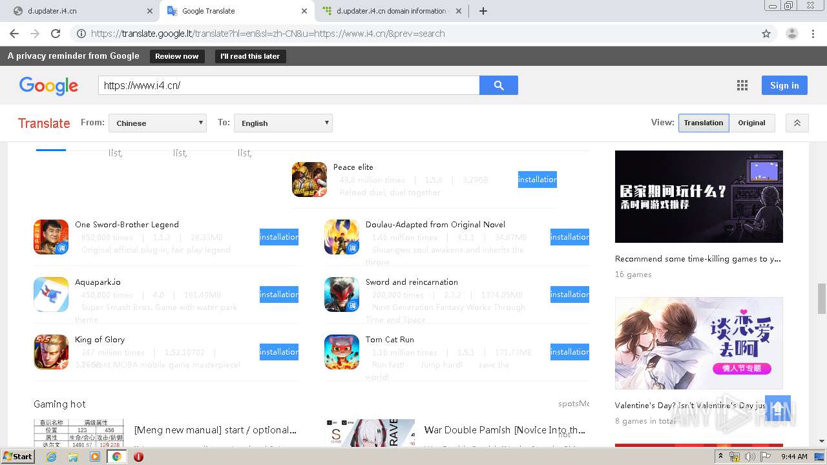The image size is (827, 465).
Task: Install King of Glory
Action: [x=279, y=352]
